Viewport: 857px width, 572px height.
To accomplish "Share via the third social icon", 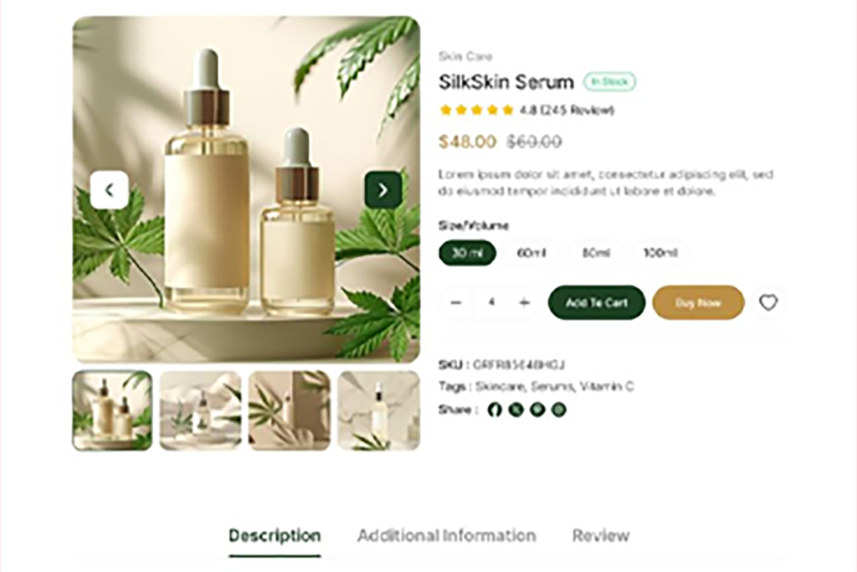I will click(x=537, y=410).
